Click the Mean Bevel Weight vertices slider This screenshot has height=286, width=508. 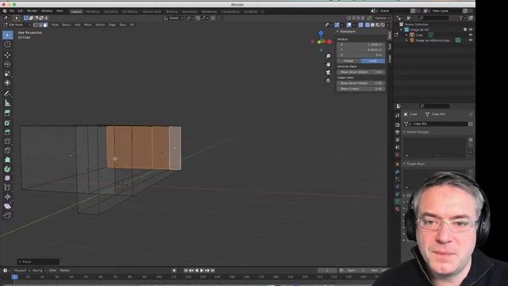tap(361, 72)
